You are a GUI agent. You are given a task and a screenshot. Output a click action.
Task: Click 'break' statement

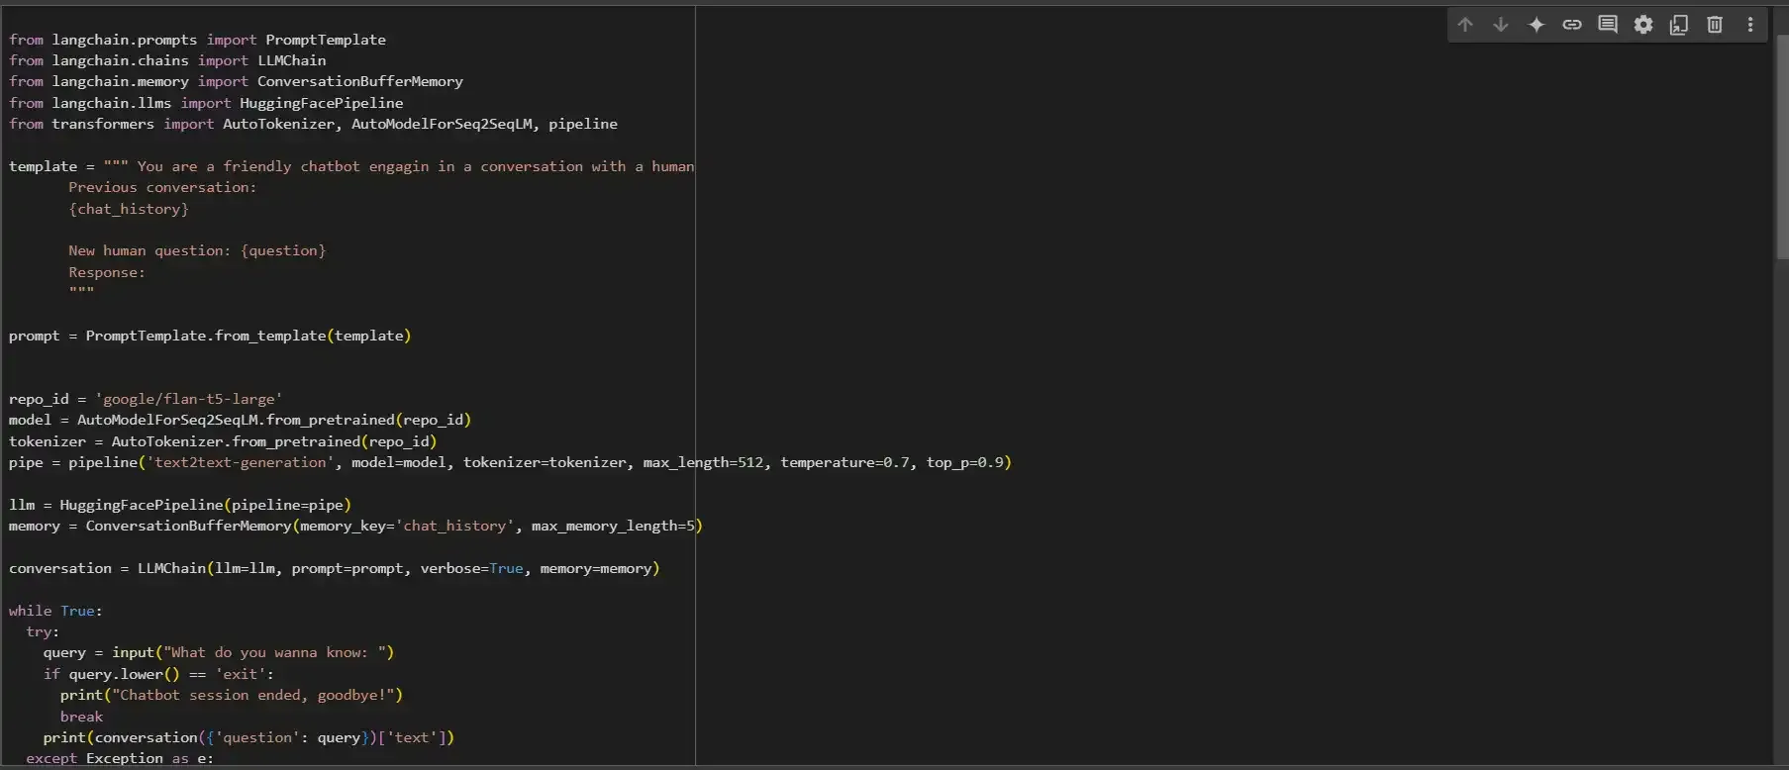point(81,717)
